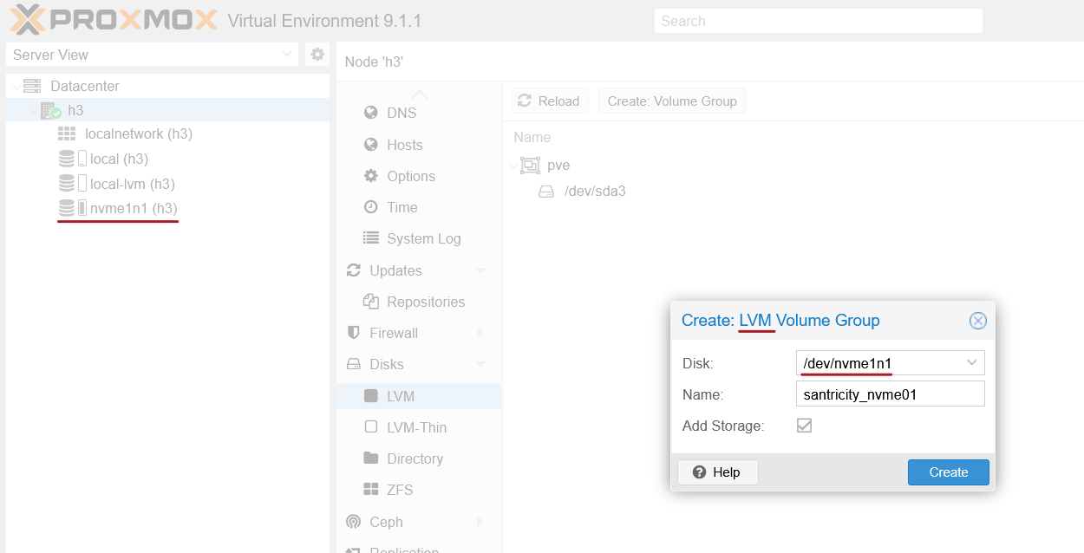
Task: Select the LVM-Thin menu item
Action: click(419, 427)
